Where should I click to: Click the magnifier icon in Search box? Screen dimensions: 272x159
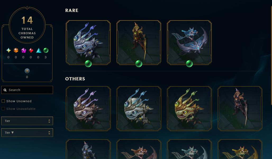point(5,90)
